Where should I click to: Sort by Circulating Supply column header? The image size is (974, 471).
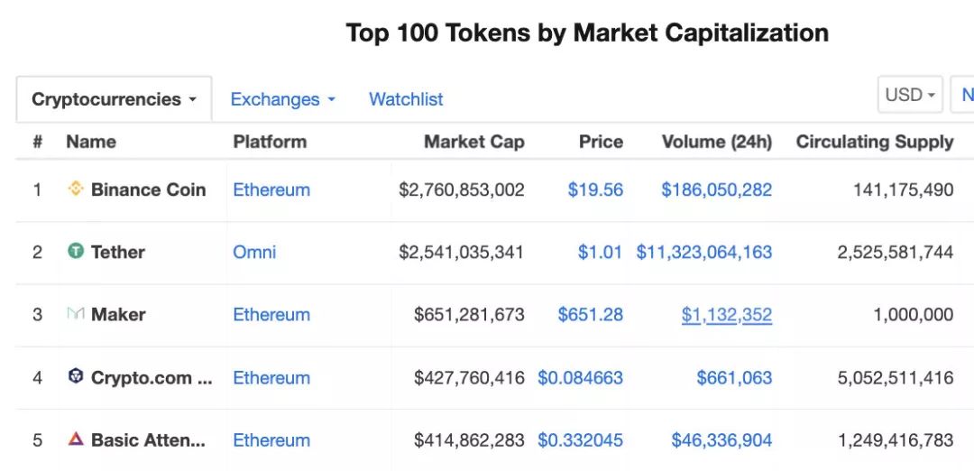[x=875, y=142]
